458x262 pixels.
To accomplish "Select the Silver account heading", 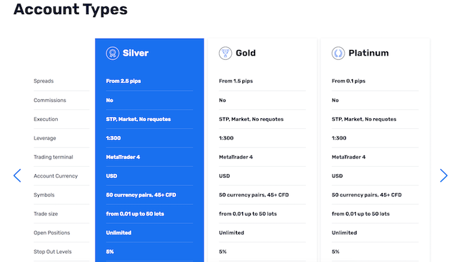I will (135, 53).
